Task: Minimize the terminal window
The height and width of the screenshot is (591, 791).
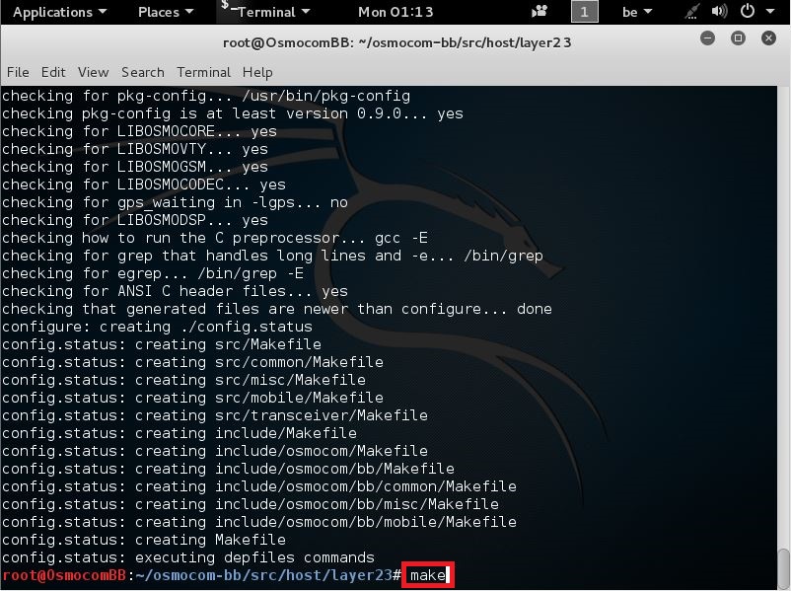Action: (707, 37)
